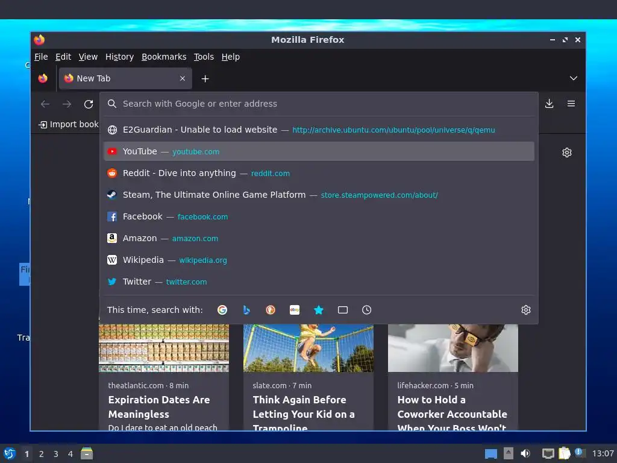
Task: Open the Help menu
Action: [230, 57]
